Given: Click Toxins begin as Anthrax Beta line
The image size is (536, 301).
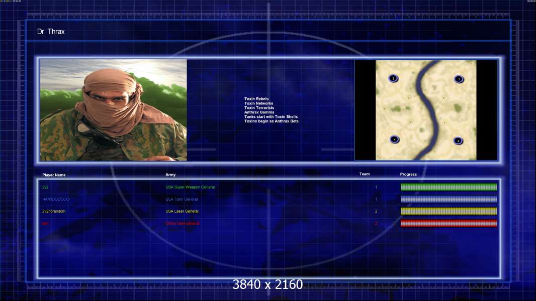Looking at the screenshot, I should point(271,121).
